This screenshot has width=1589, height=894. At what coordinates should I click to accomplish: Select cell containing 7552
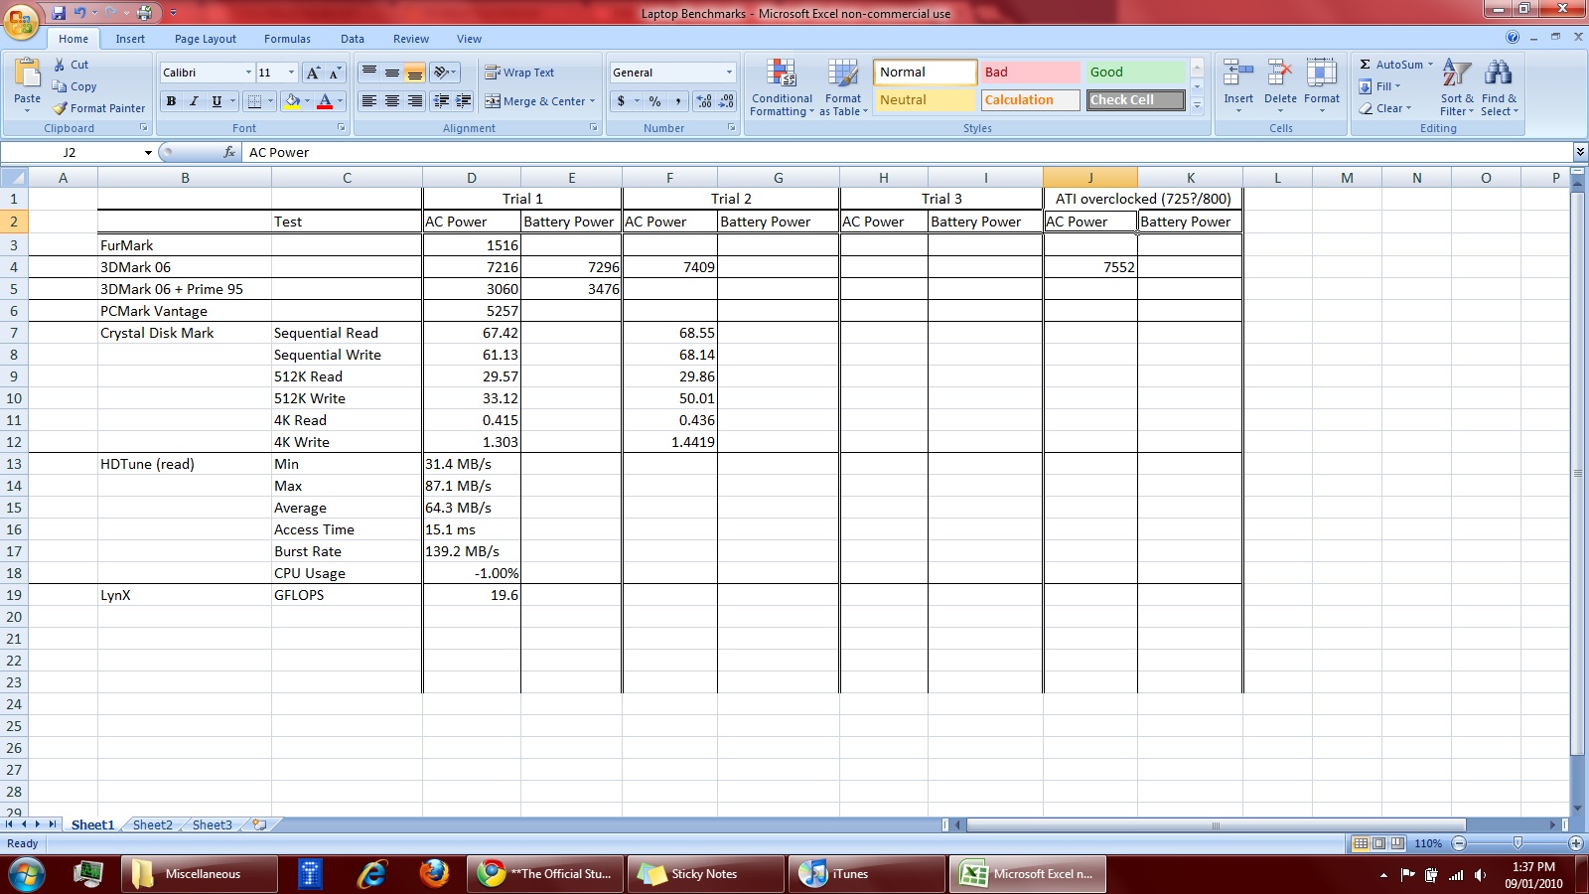tap(1090, 267)
